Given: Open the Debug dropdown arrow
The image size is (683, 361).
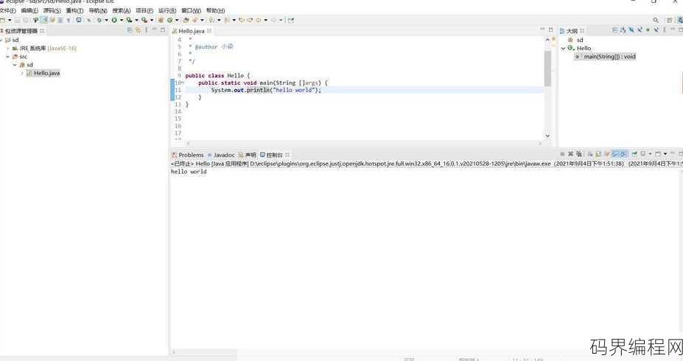Looking at the screenshot, I should pyautogui.click(x=107, y=20).
